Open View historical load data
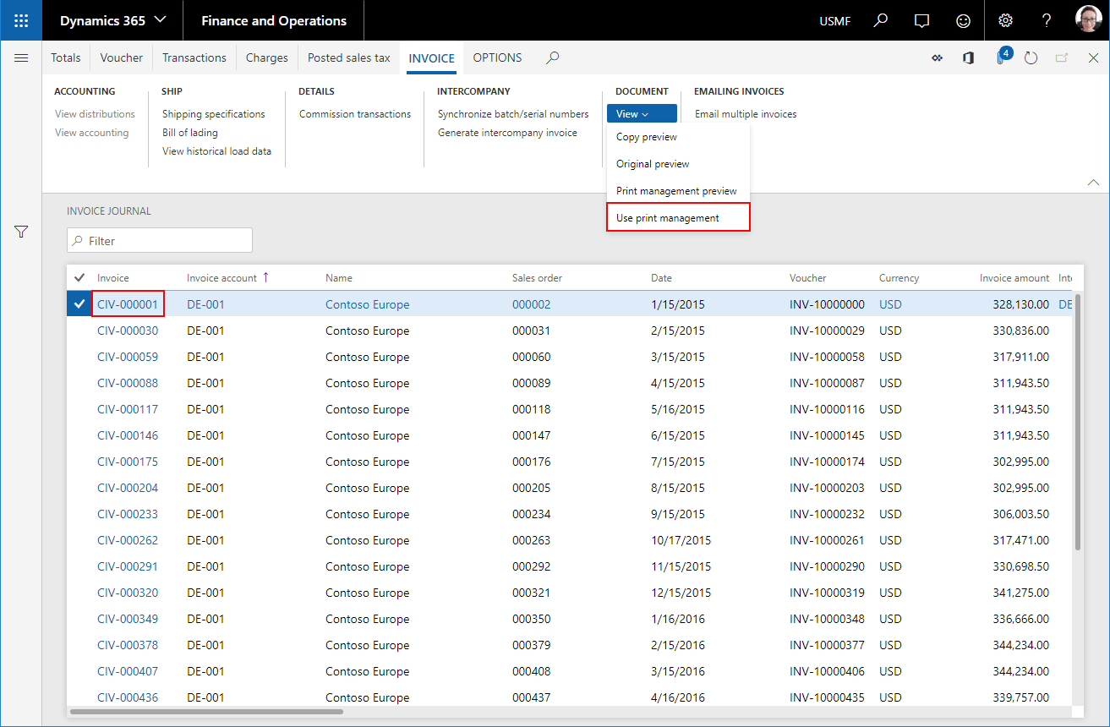The height and width of the screenshot is (727, 1110). tap(216, 151)
